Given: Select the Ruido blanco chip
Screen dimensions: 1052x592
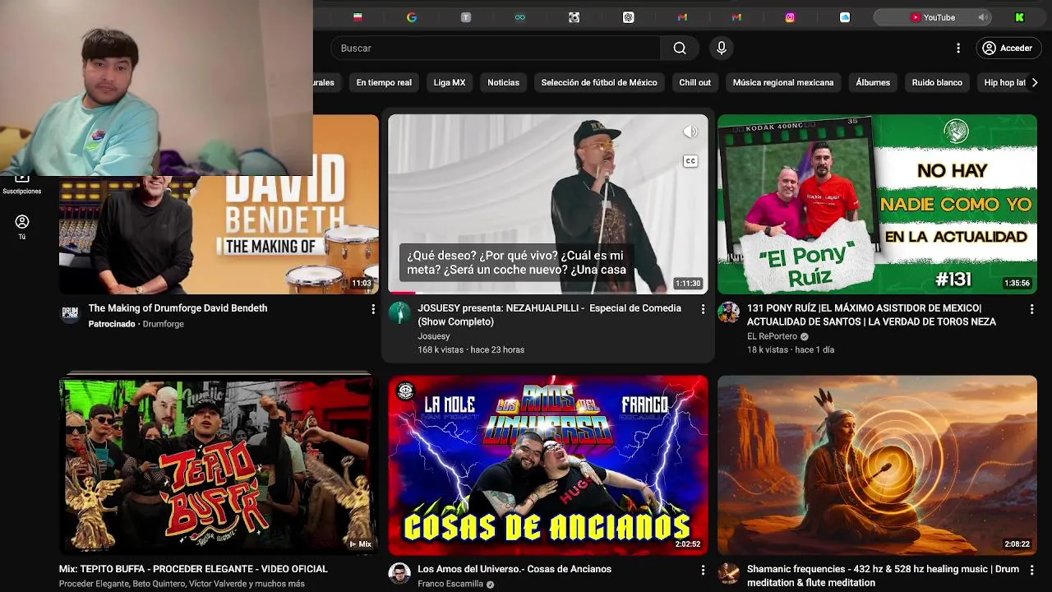Looking at the screenshot, I should tap(937, 82).
